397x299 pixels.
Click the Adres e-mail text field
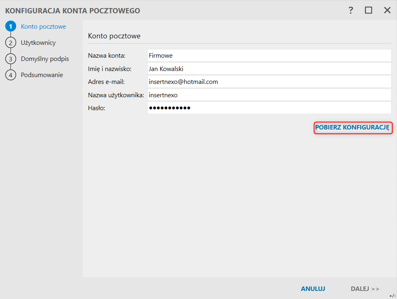click(269, 82)
